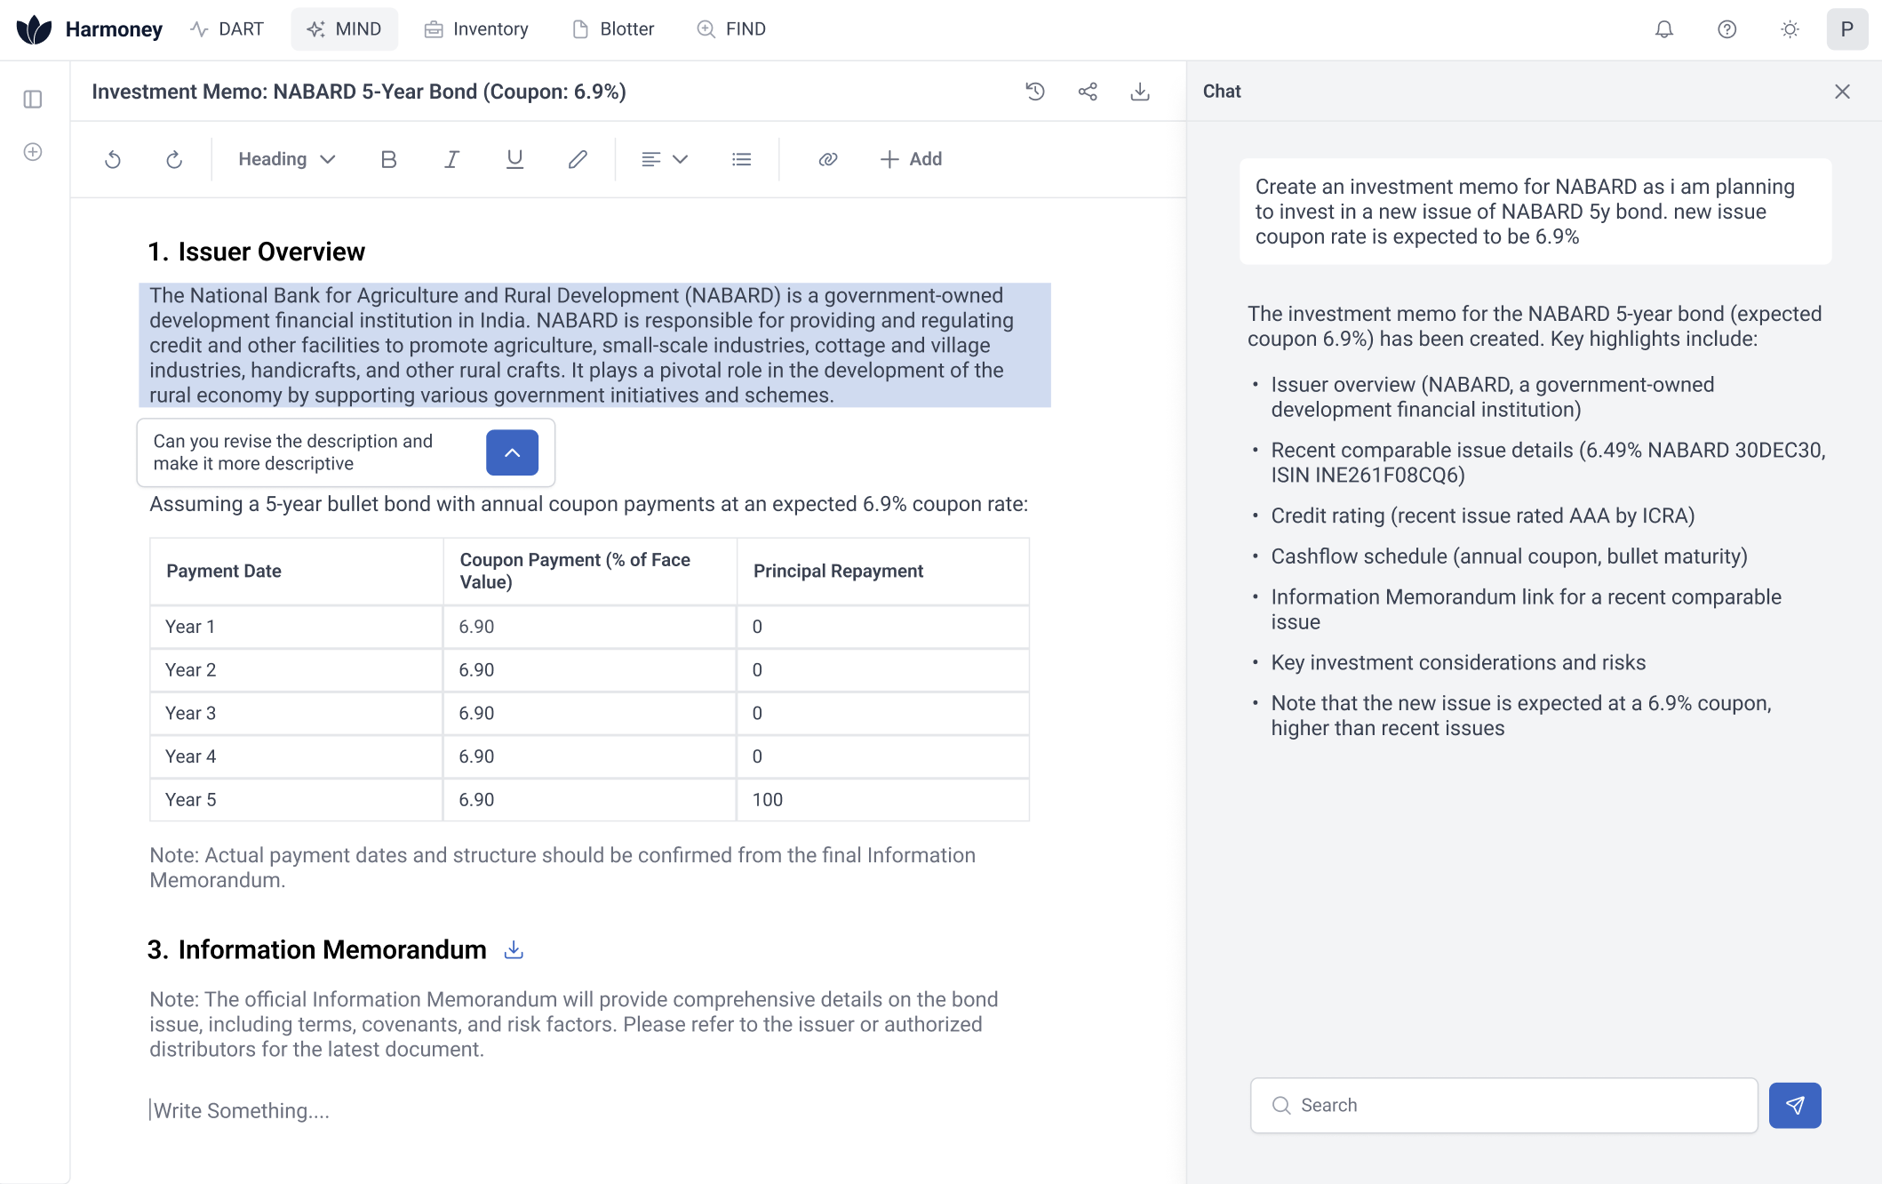Click the chat bullet about Credit rating

[x=1483, y=516]
